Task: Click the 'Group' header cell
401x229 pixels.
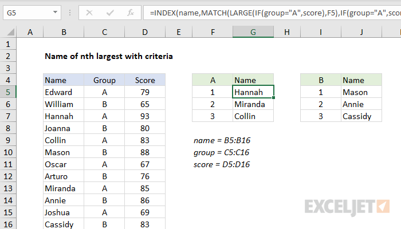Action: coord(104,80)
